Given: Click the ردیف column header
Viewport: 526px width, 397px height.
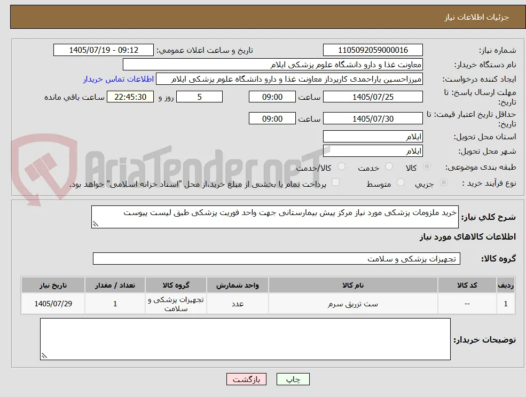Looking at the screenshot, I should [x=506, y=285].
